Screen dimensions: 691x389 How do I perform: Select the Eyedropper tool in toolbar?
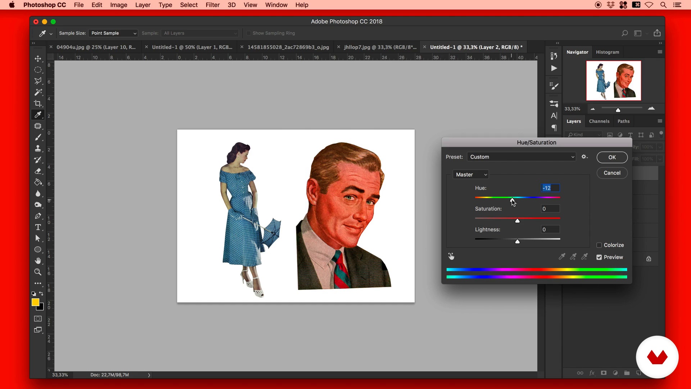[38, 115]
